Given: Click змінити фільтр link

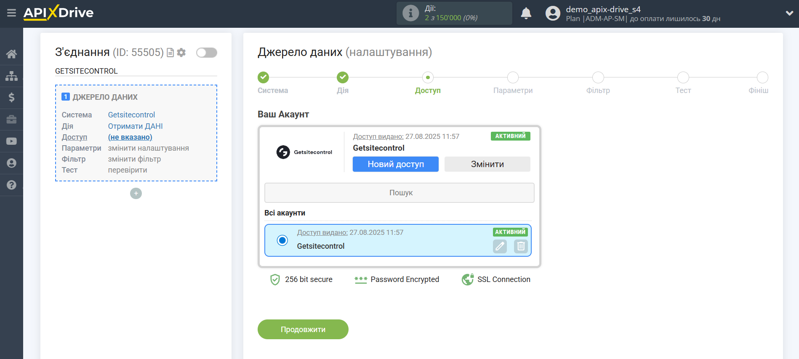Looking at the screenshot, I should (x=134, y=159).
